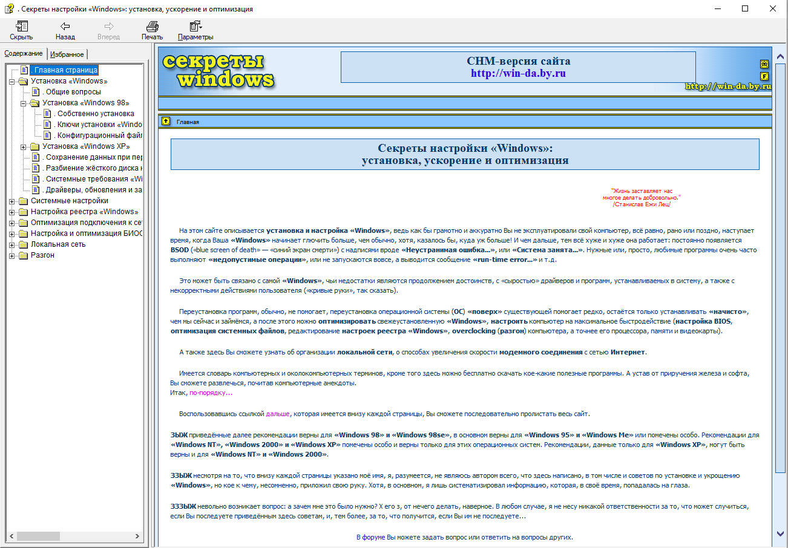The width and height of the screenshot is (788, 548).
Task: Click the page icon beside Драйверы, обновления
Action: click(x=36, y=190)
